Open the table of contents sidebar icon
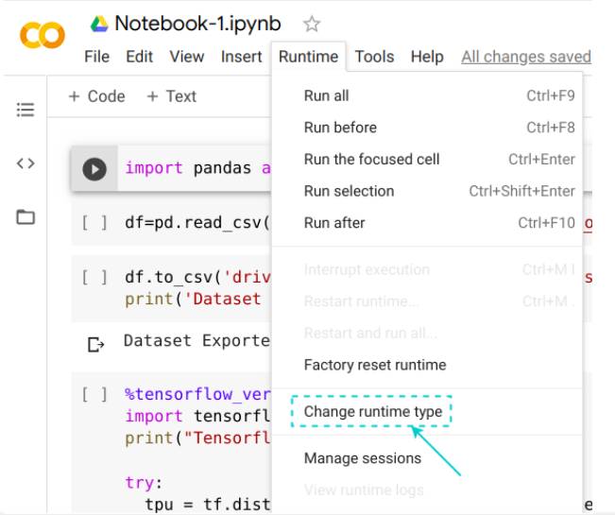Viewport: 615px width, 515px height. pyautogui.click(x=26, y=110)
